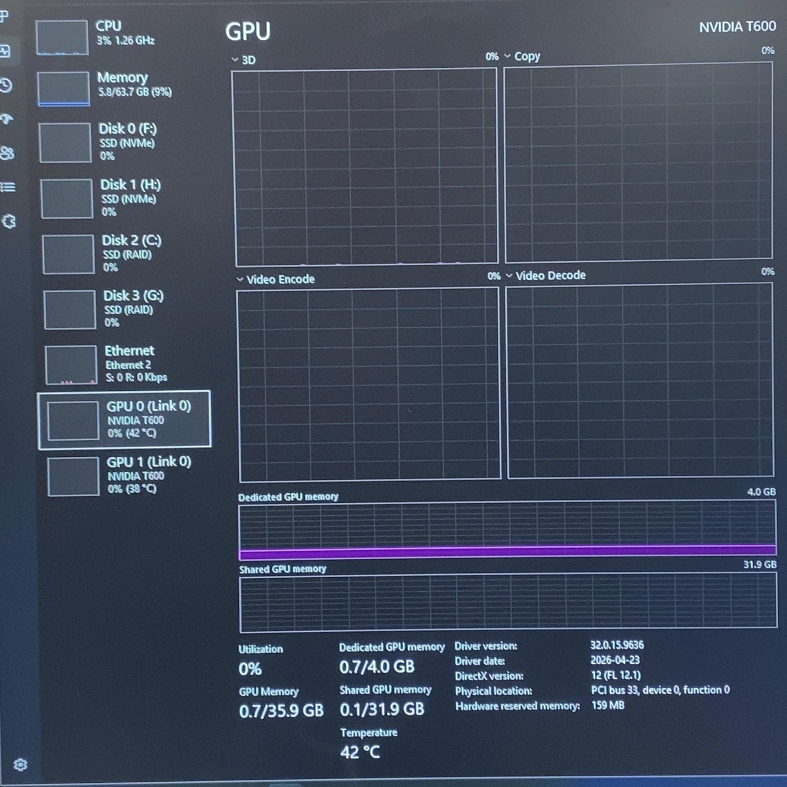The image size is (787, 787).
Task: Click DirectX version 12 (FL 12.1)
Action: tap(616, 675)
